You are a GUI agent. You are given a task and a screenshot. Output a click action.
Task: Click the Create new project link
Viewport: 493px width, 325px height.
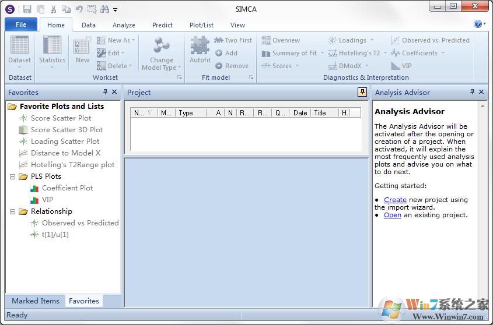click(395, 200)
